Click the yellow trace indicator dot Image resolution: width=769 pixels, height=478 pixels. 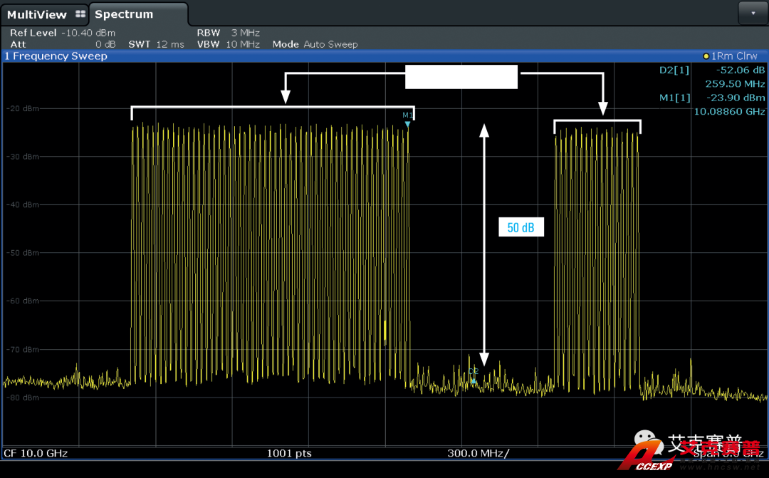pos(706,56)
